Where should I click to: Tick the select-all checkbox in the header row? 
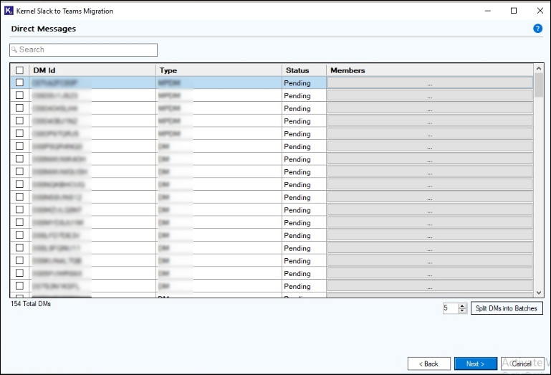point(19,70)
